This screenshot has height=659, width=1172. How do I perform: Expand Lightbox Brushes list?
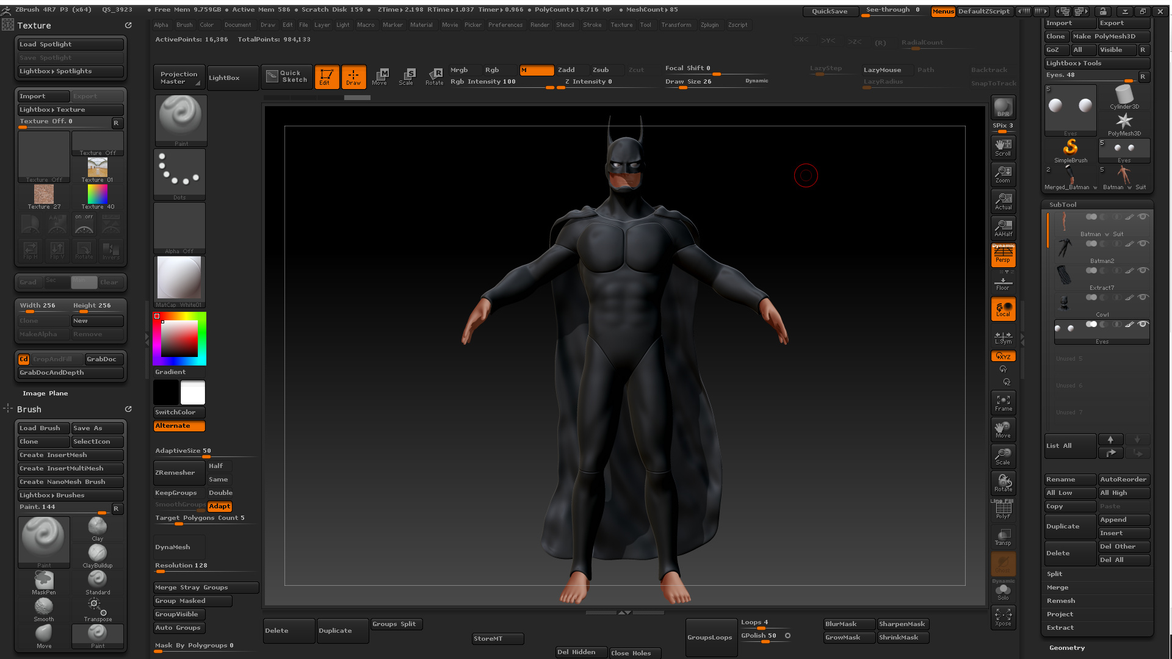click(70, 495)
